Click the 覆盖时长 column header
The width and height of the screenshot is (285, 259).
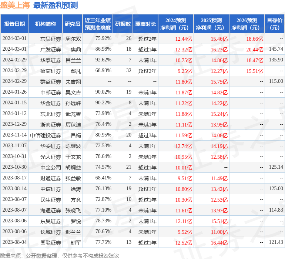pos(145,24)
